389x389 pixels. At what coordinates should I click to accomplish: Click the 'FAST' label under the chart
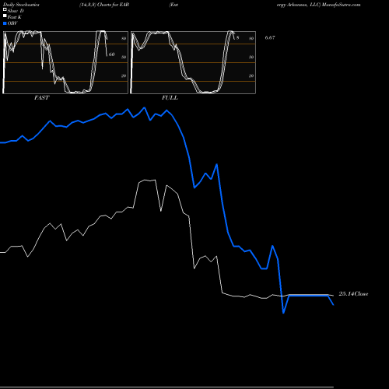tap(42, 98)
